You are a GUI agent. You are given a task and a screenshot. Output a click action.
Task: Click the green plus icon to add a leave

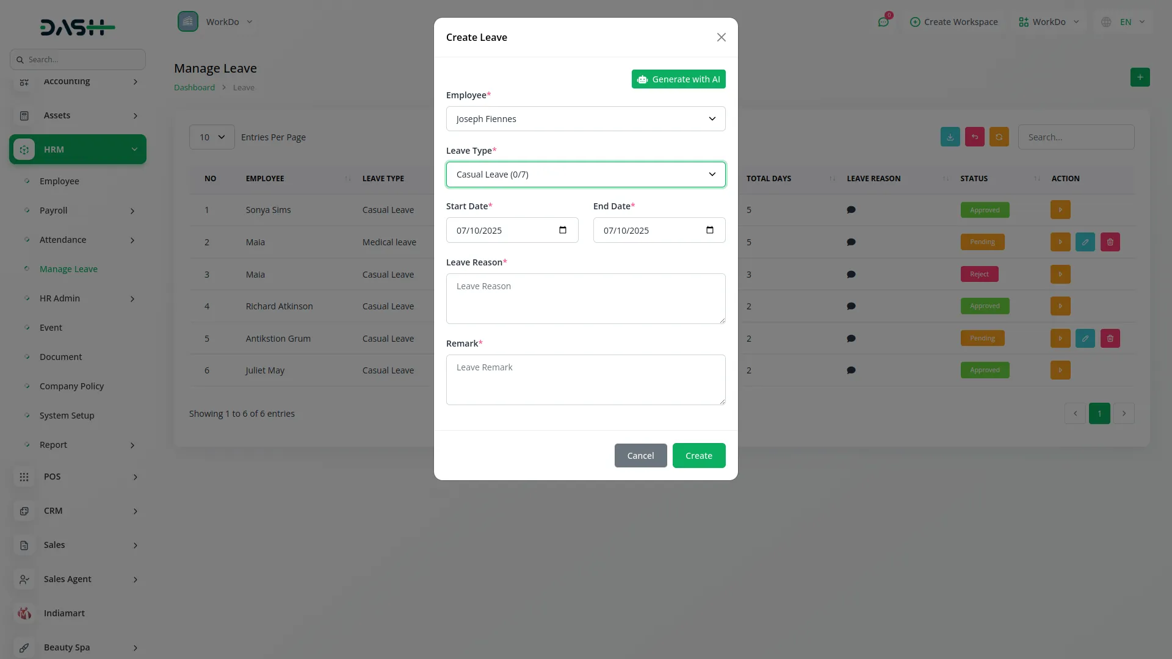(x=1140, y=77)
